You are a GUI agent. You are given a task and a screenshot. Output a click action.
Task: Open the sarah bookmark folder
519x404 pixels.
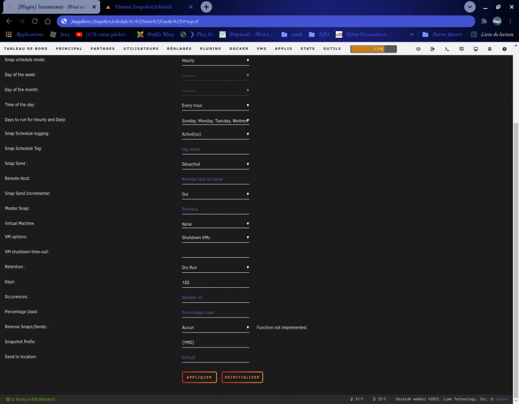(x=292, y=34)
